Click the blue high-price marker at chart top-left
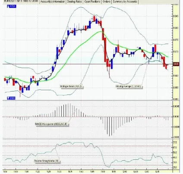The image size is (183, 174). [x=12, y=6]
